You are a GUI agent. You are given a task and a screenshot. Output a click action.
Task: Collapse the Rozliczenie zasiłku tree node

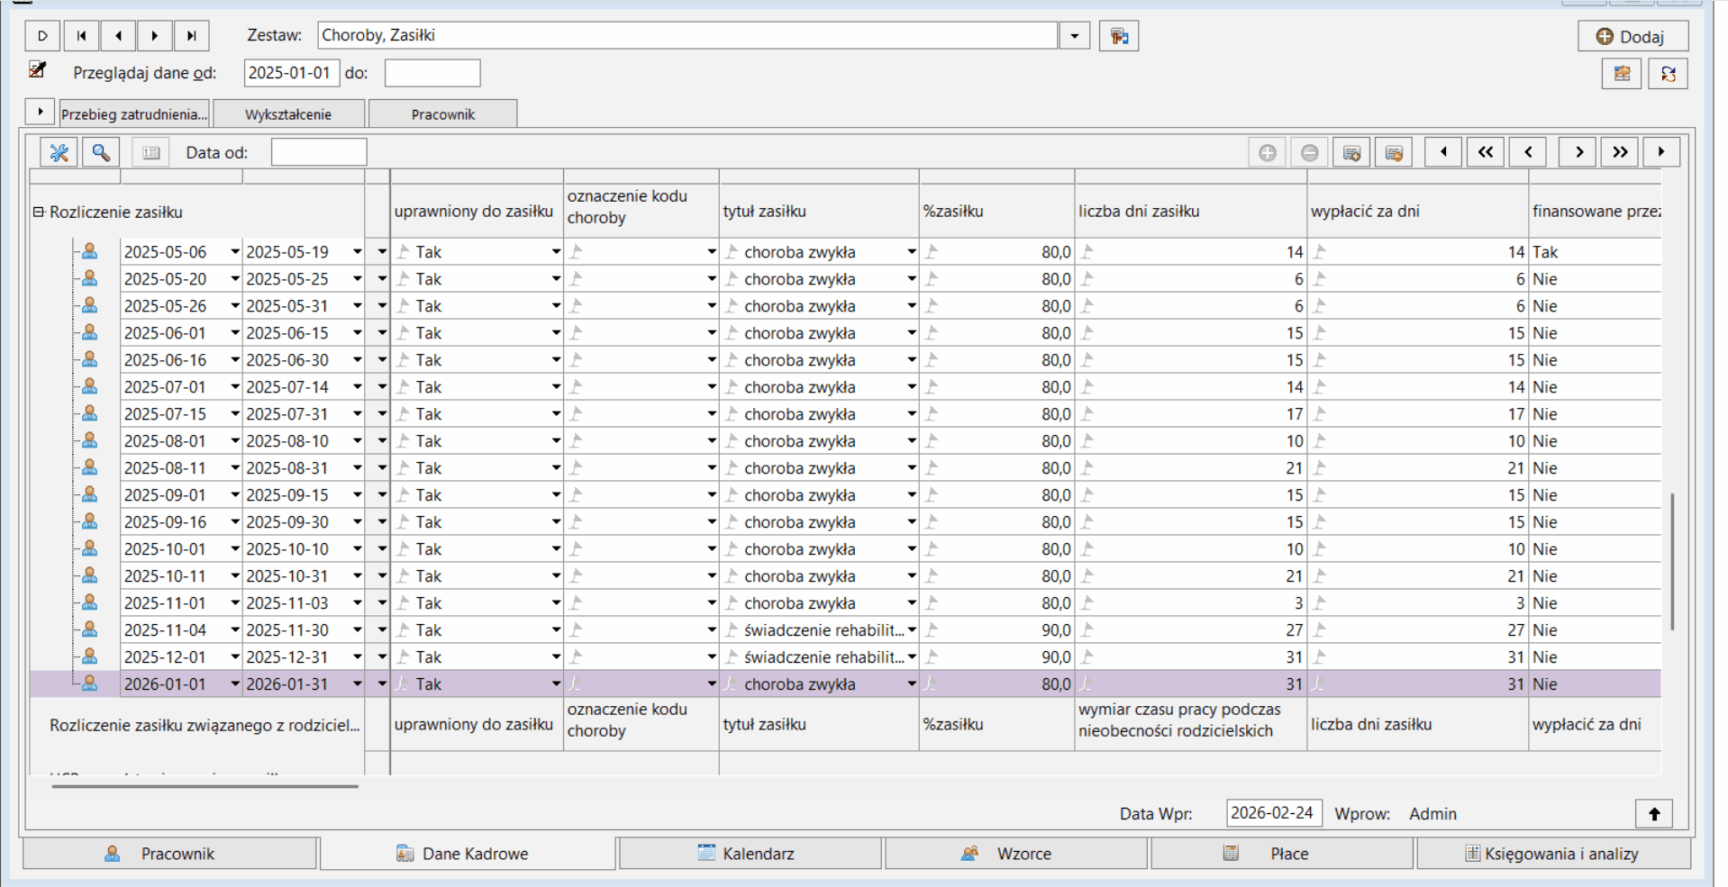coord(39,212)
